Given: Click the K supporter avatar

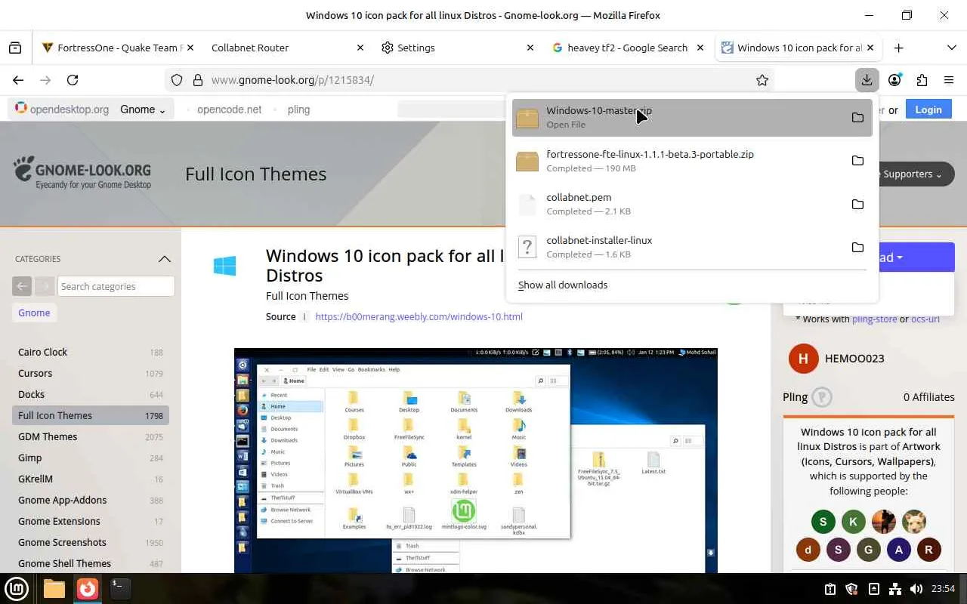Looking at the screenshot, I should pos(854,522).
